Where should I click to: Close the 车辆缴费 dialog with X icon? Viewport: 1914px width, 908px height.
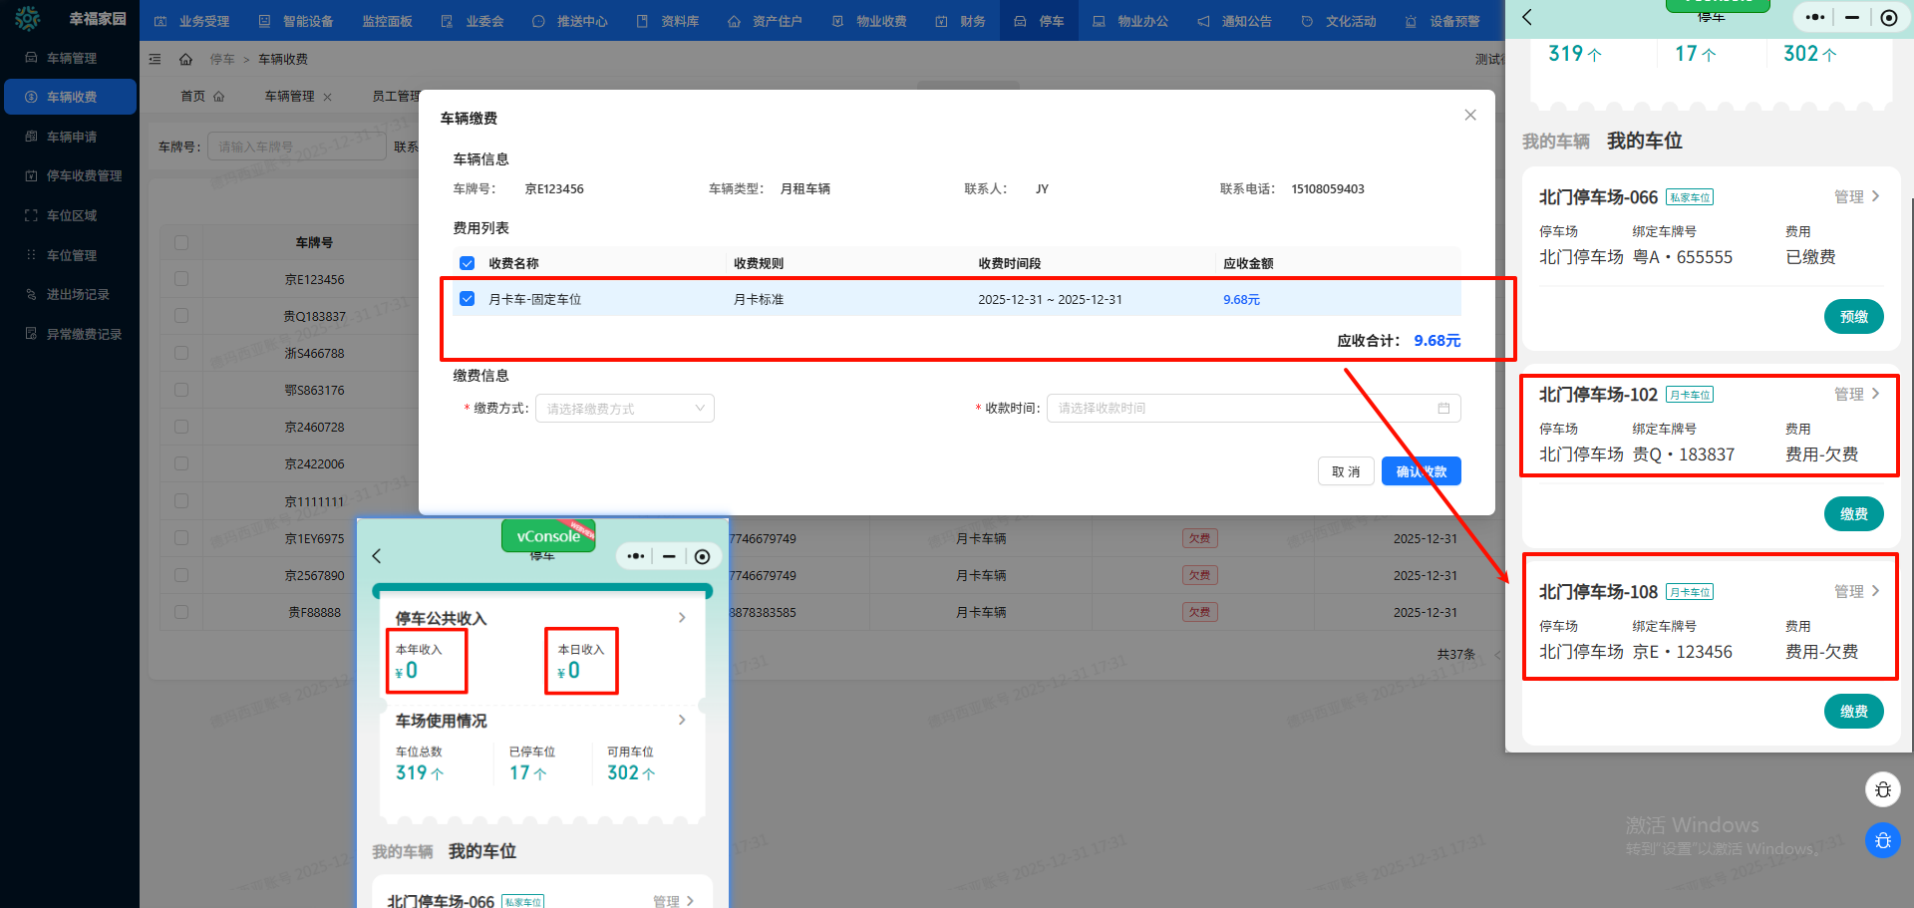pyautogui.click(x=1469, y=116)
